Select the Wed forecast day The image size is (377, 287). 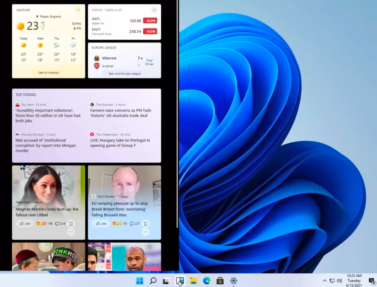click(40, 50)
